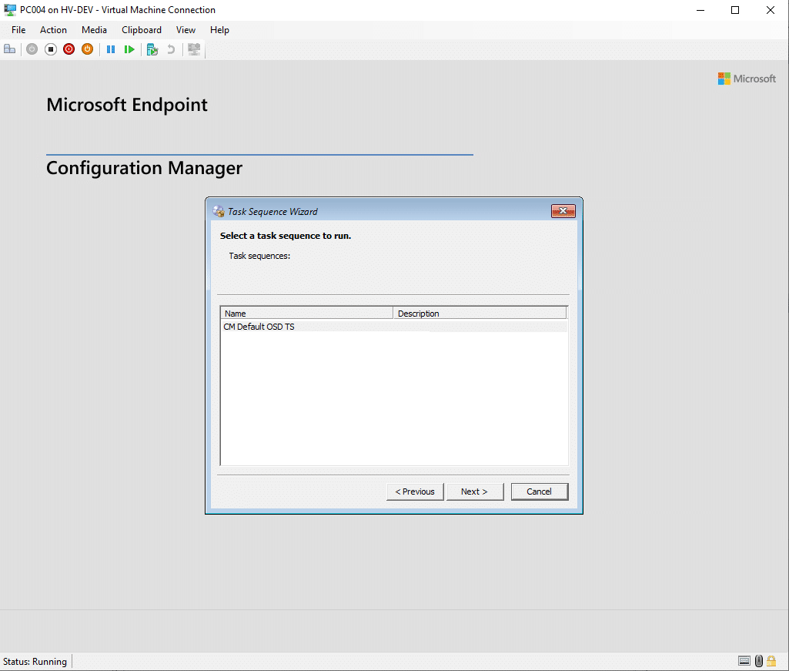789x671 pixels.
Task: Shut down the guest operating system
Action: click(69, 49)
